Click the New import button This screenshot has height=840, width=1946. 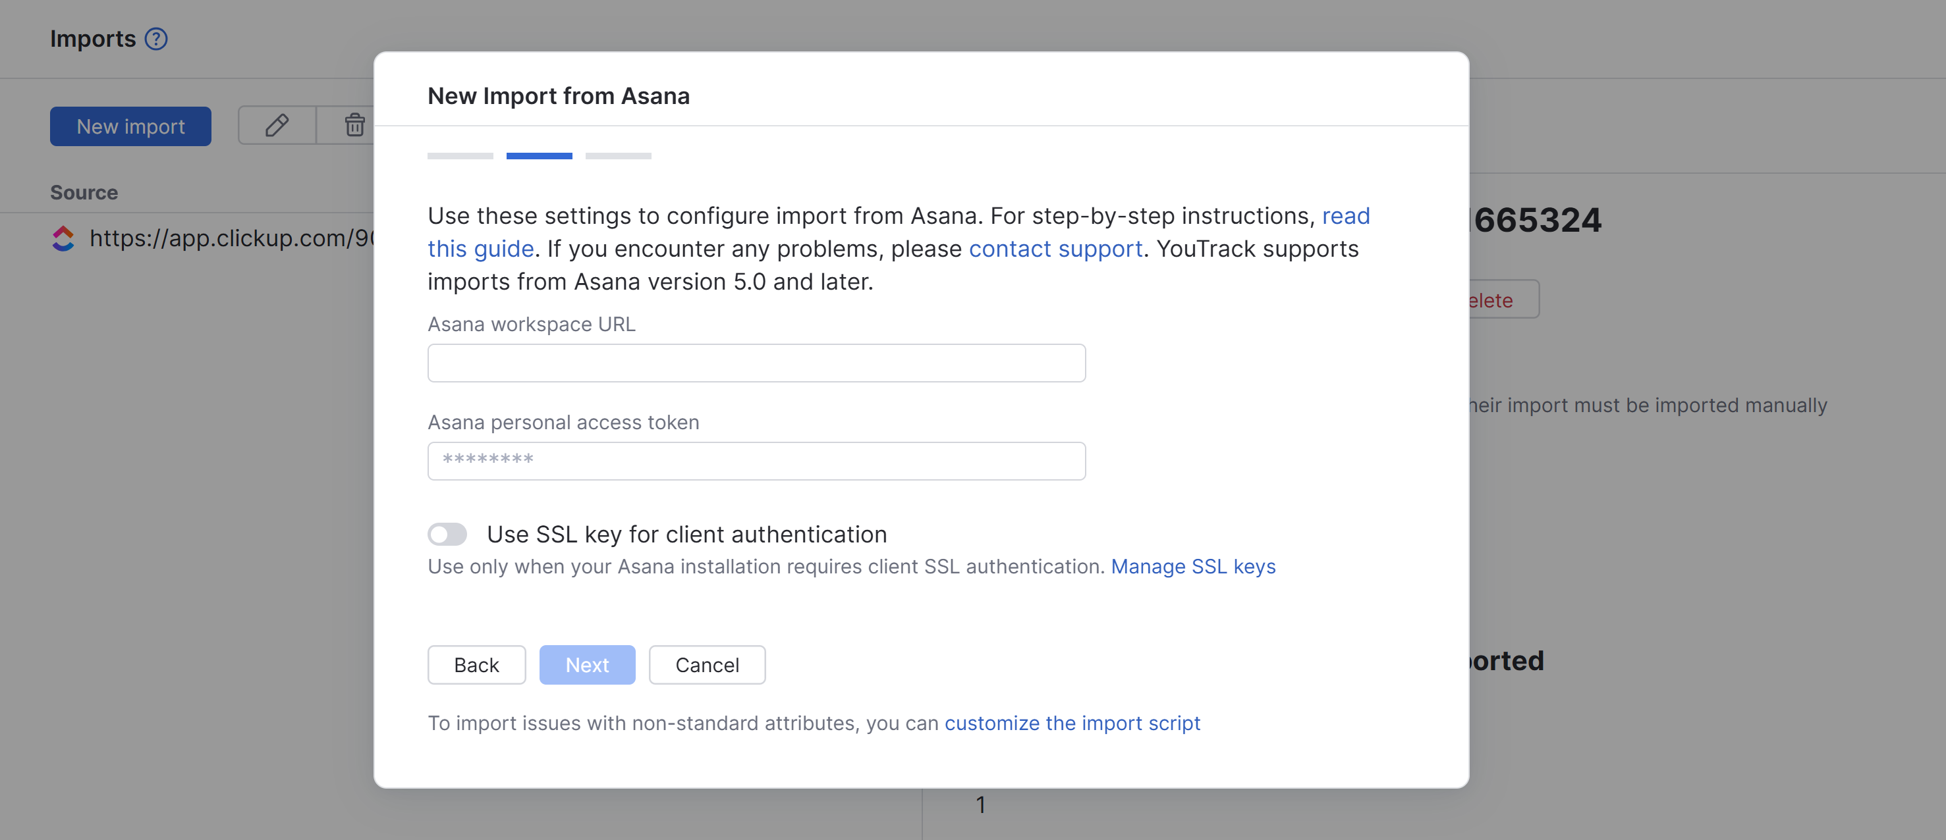pos(130,126)
